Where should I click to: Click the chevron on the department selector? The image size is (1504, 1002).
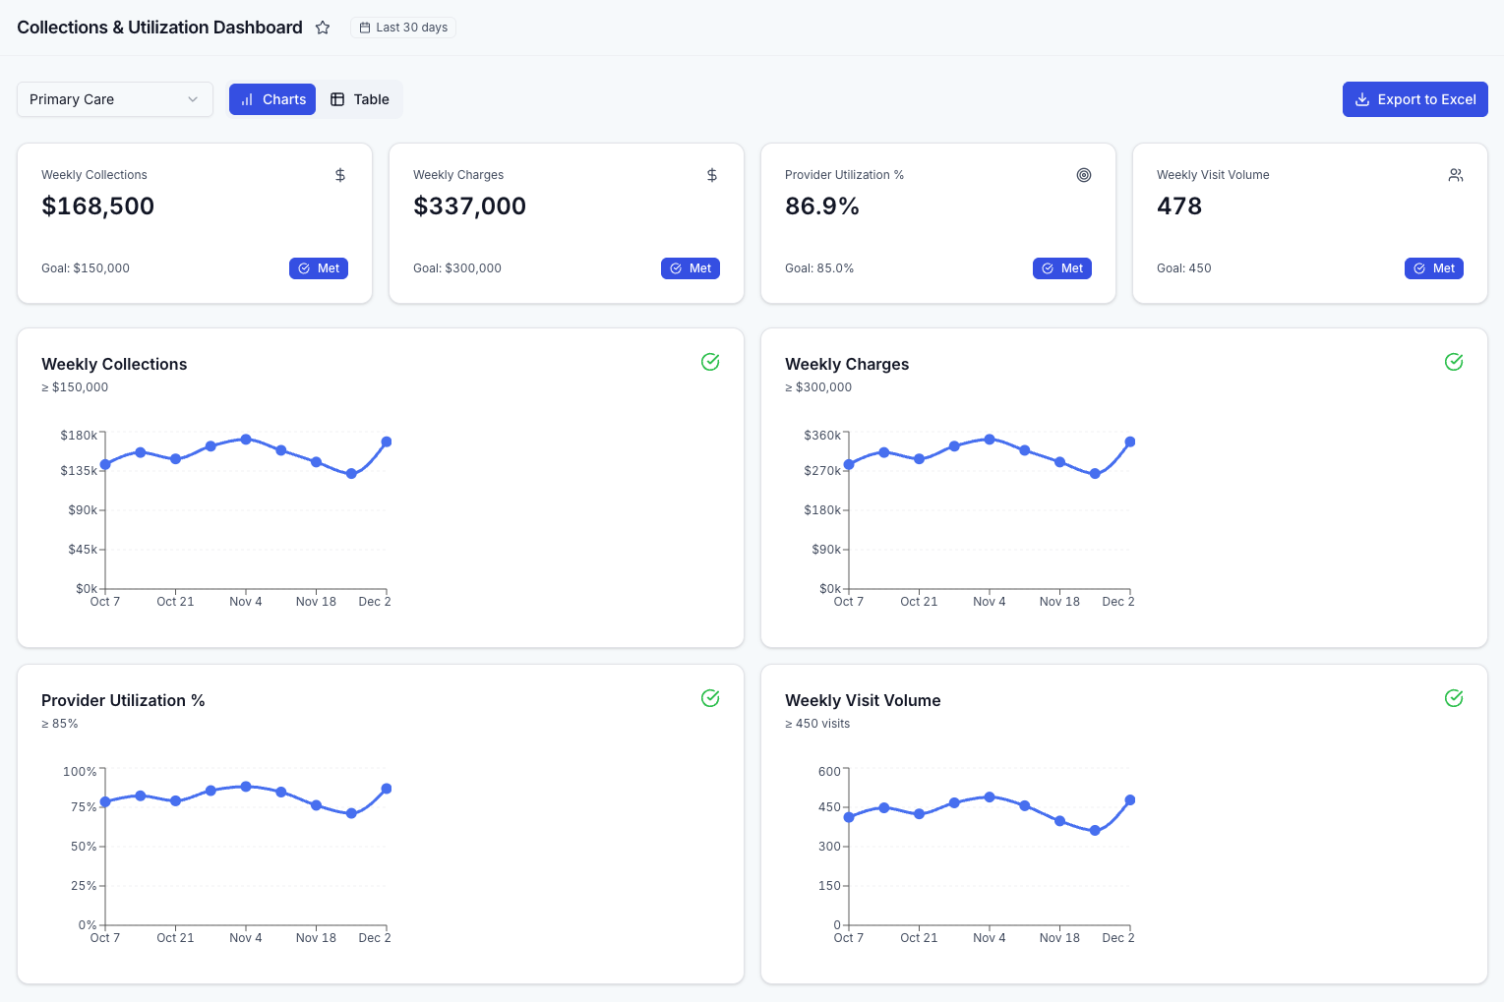(193, 99)
